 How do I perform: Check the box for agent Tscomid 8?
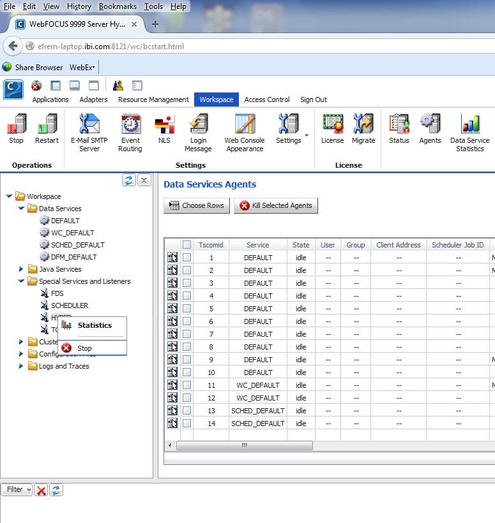coord(187,347)
